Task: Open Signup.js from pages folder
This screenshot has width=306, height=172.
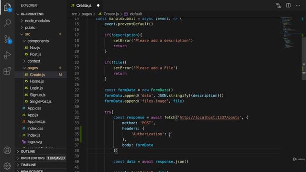Action: pos(37,95)
